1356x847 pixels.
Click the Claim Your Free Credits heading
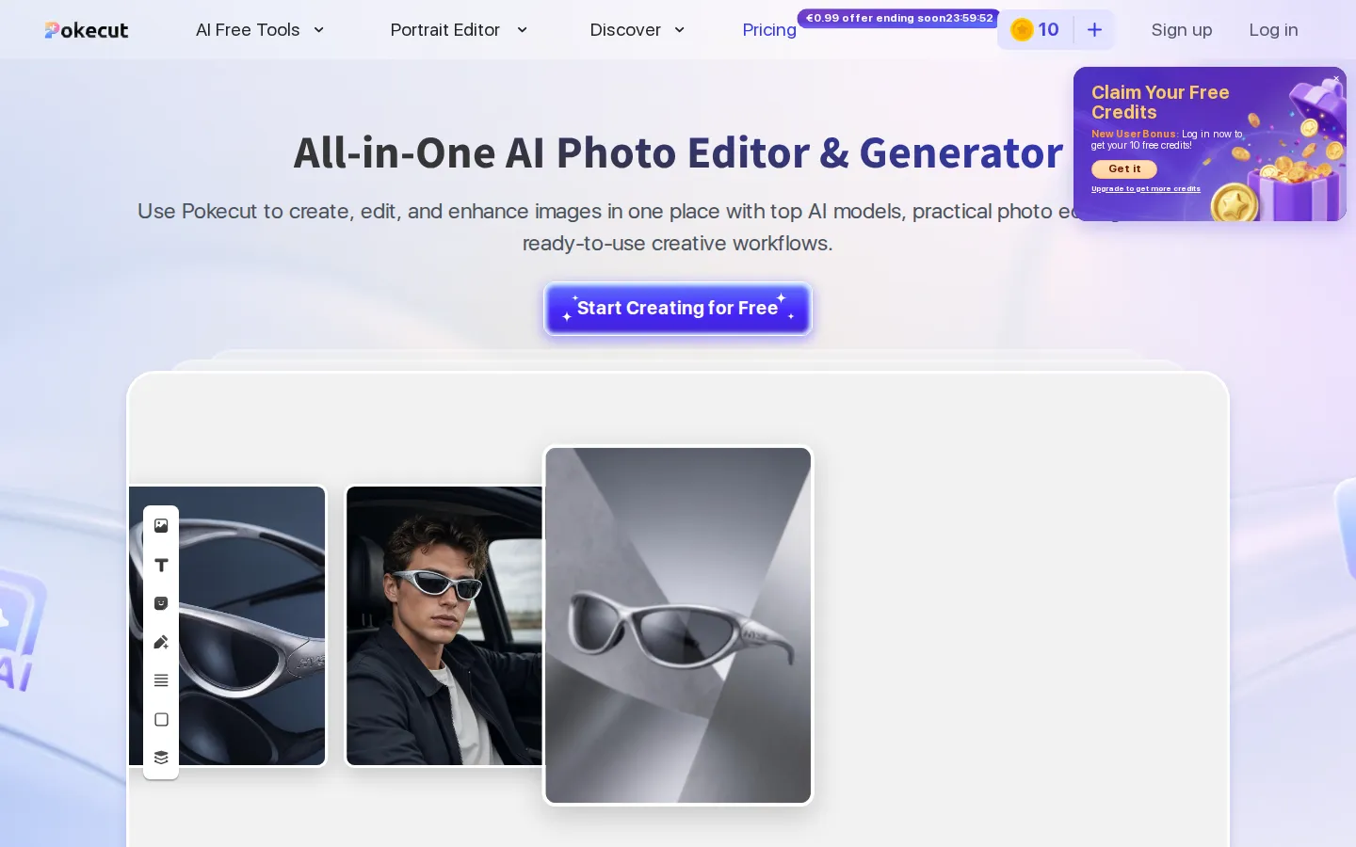click(x=1160, y=102)
